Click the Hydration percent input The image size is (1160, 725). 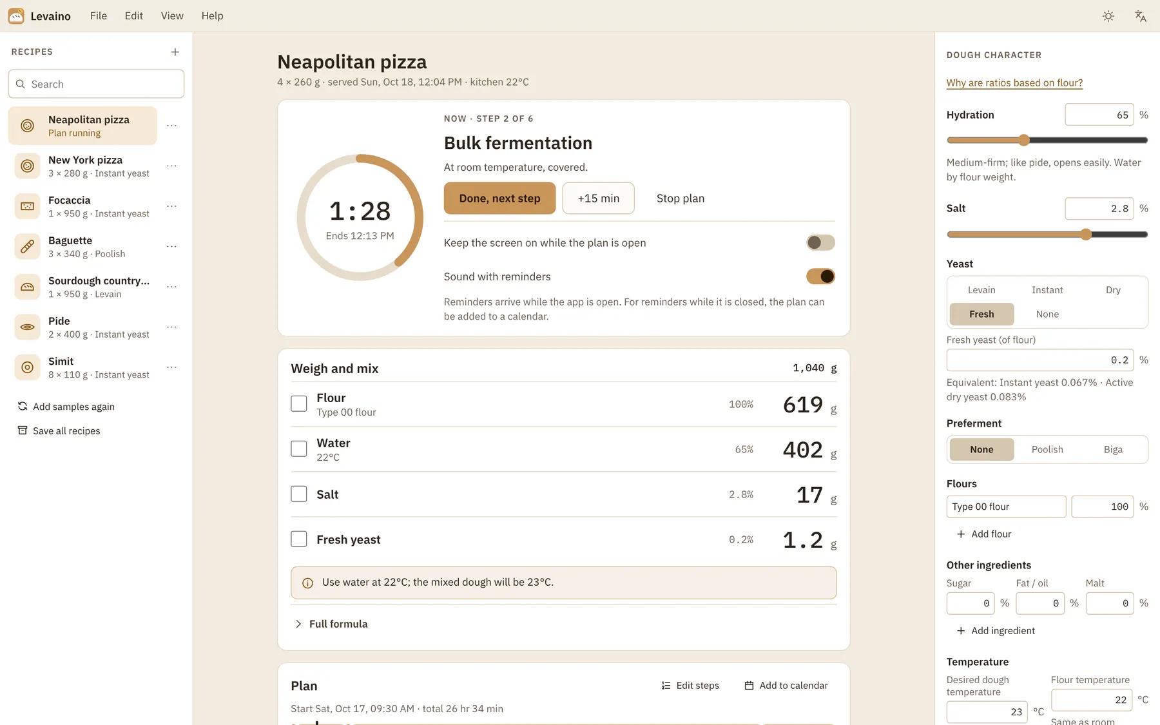pos(1099,115)
